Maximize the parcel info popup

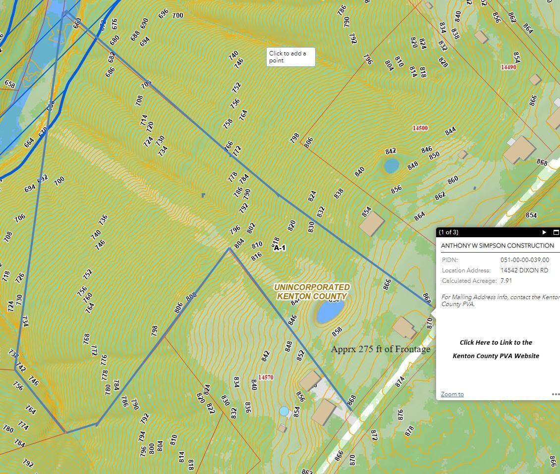(556, 232)
